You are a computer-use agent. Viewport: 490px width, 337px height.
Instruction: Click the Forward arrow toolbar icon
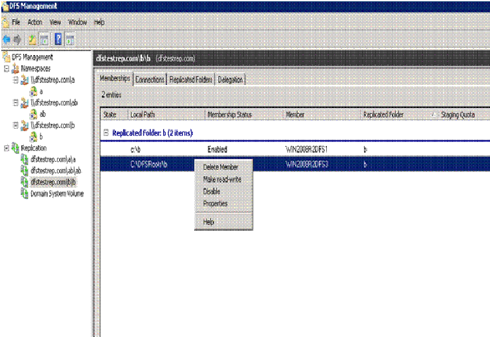(19, 39)
